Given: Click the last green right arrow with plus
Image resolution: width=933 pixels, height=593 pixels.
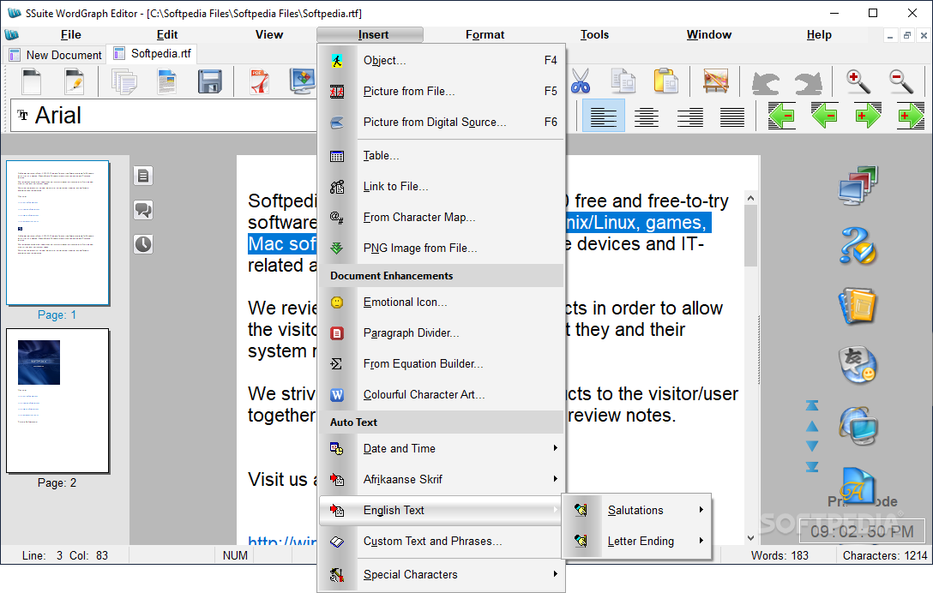Looking at the screenshot, I should [x=911, y=116].
